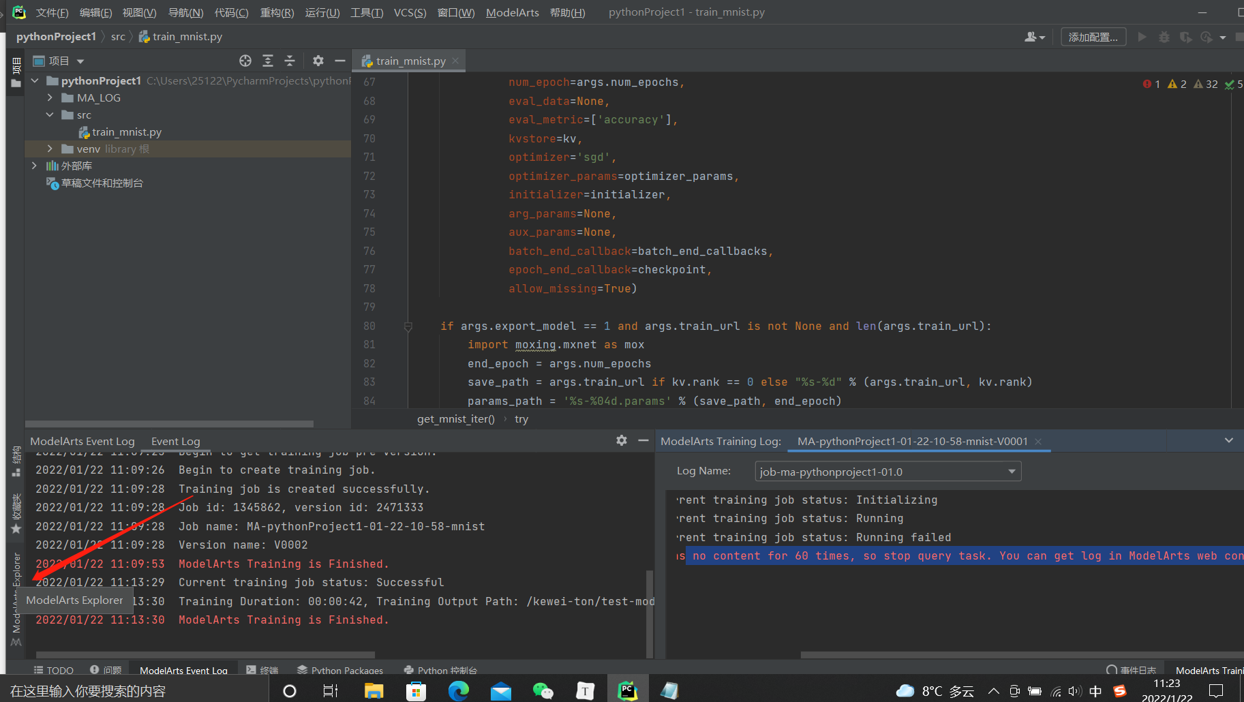Open Microsoft Edge from the taskbar
This screenshot has height=702, width=1244.
[x=459, y=690]
